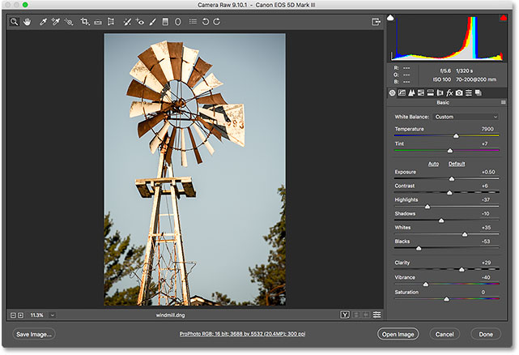
Task: Click the Highlights slider handle
Action: [x=428, y=207]
